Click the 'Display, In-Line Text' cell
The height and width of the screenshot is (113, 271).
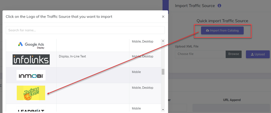[72, 56]
